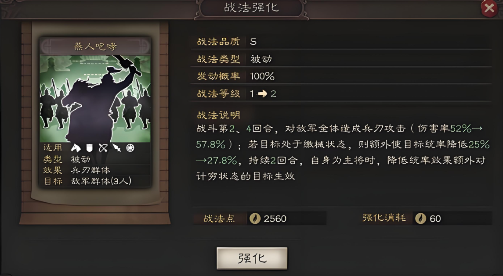Click the feather icon beside cost 60
This screenshot has width=503, height=276.
click(x=420, y=219)
